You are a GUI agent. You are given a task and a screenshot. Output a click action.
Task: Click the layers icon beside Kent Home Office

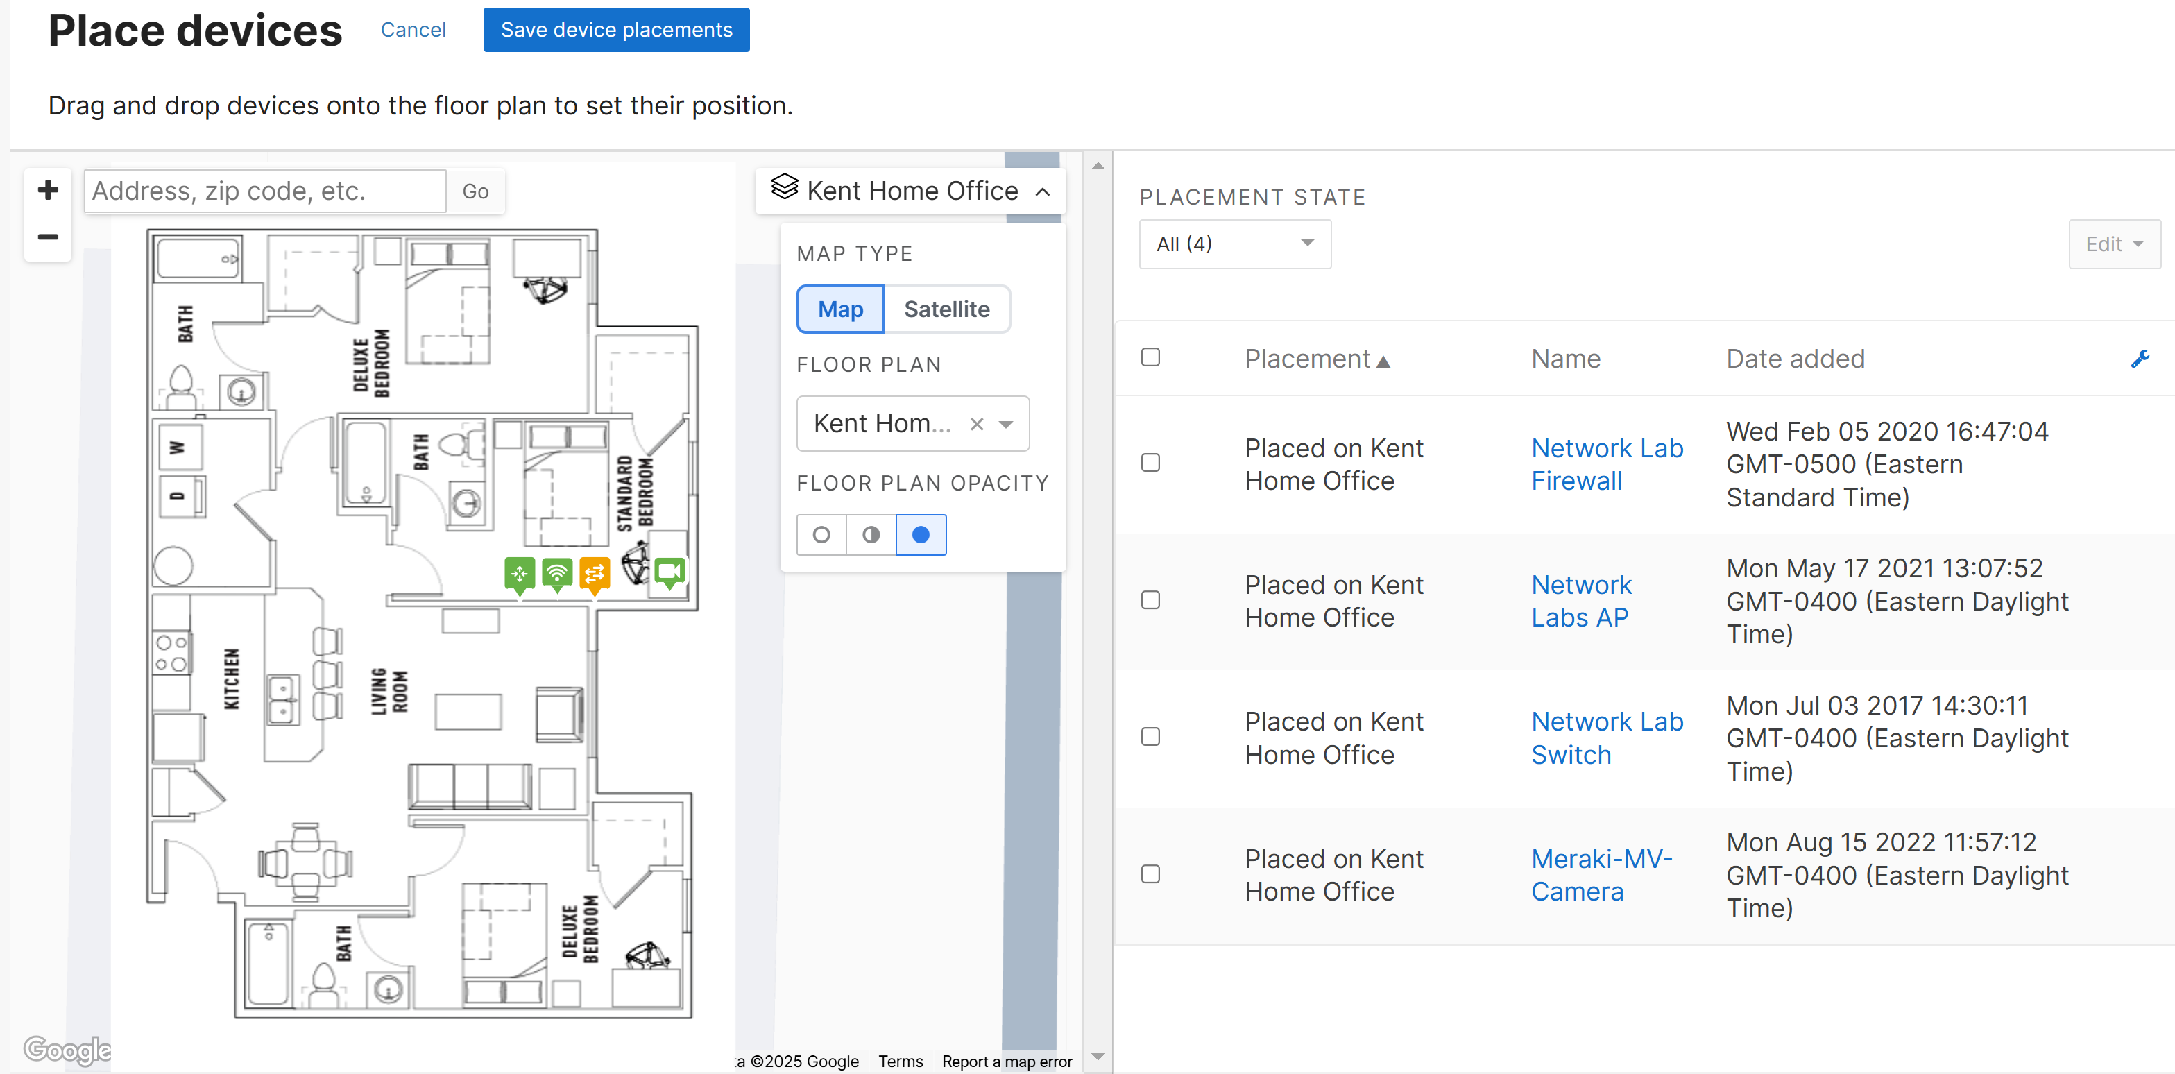783,187
